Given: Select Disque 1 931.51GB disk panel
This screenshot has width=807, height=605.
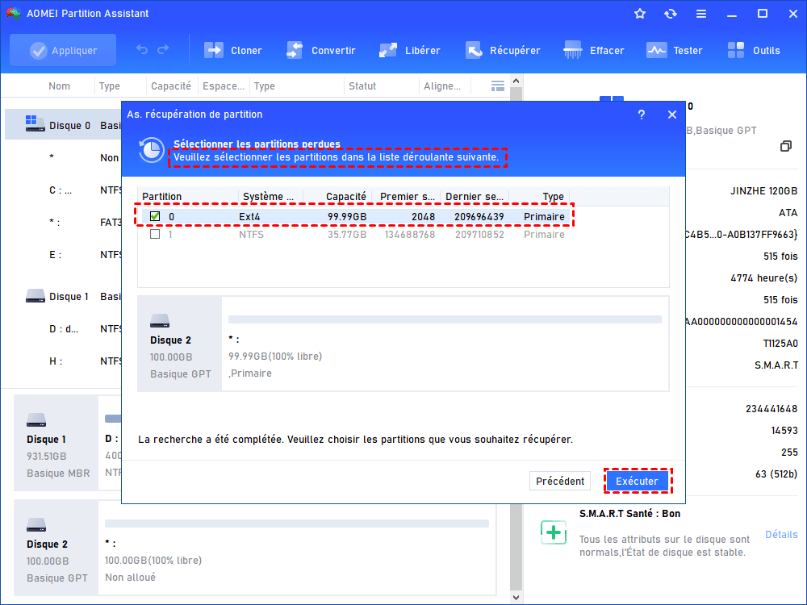Looking at the screenshot, I should click(56, 443).
